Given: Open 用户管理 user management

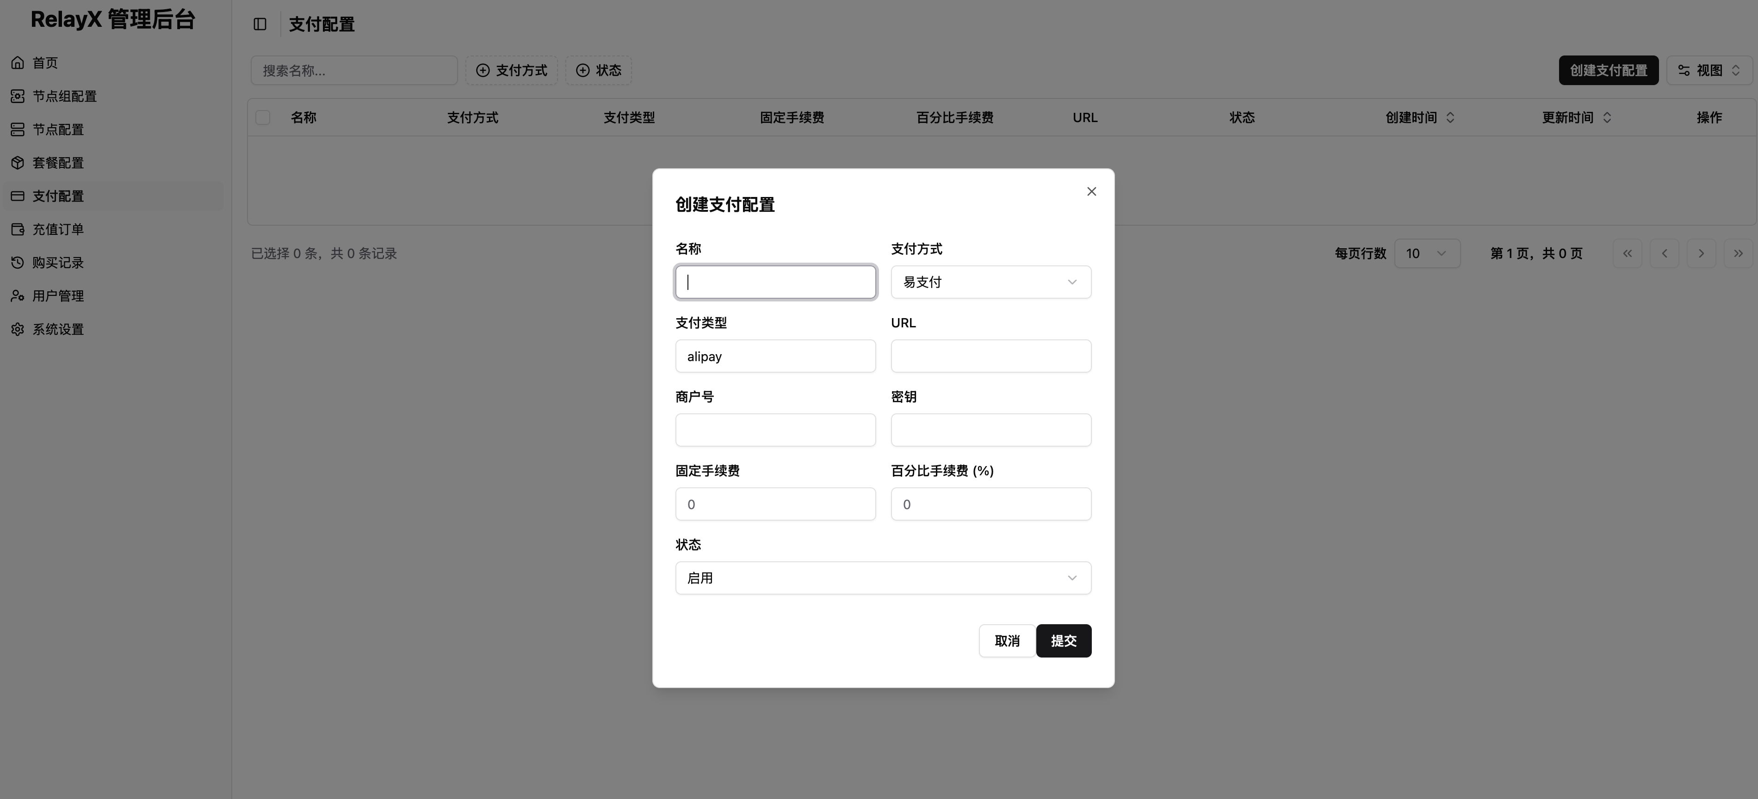Looking at the screenshot, I should (58, 295).
